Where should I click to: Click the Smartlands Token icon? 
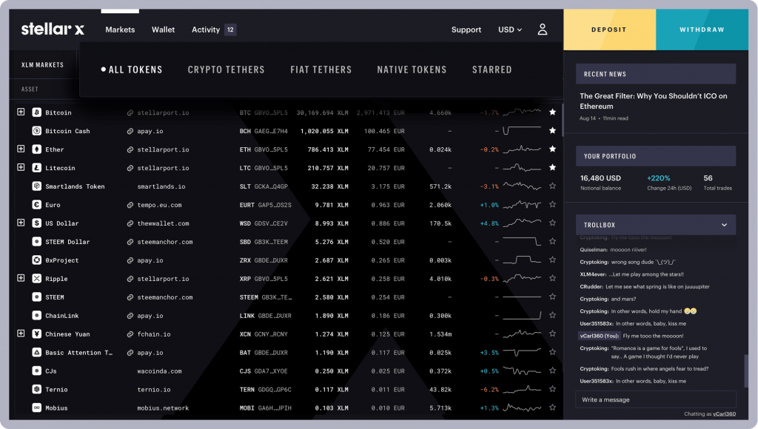(x=36, y=186)
